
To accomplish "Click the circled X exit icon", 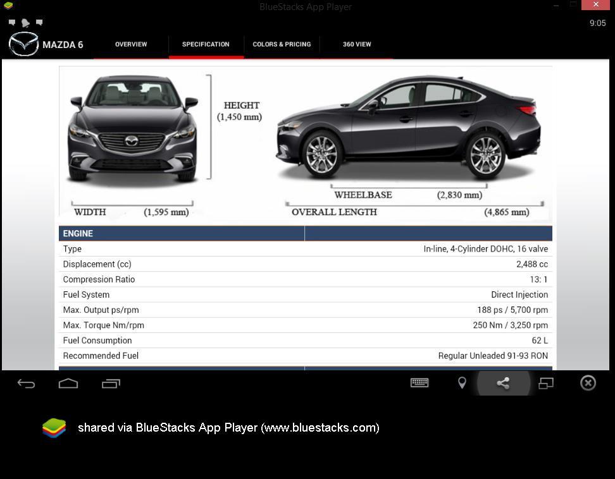I will (588, 383).
